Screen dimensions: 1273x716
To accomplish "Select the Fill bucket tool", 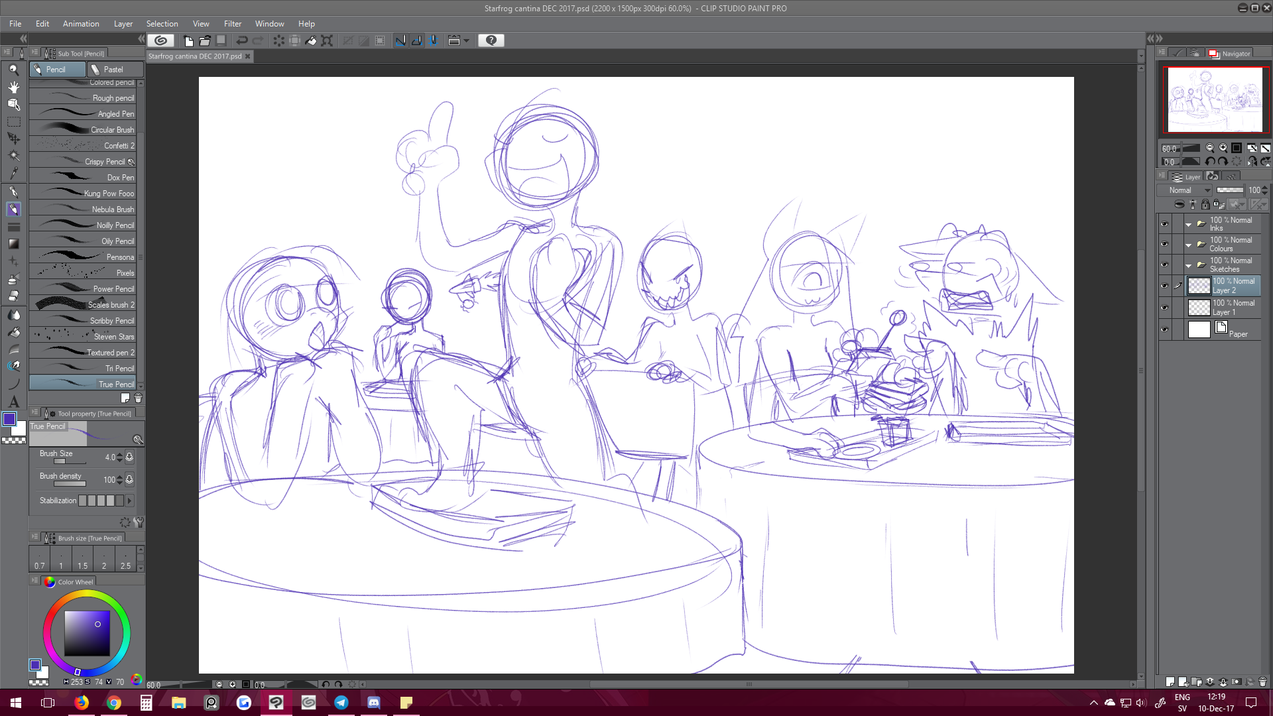I will coord(13,332).
